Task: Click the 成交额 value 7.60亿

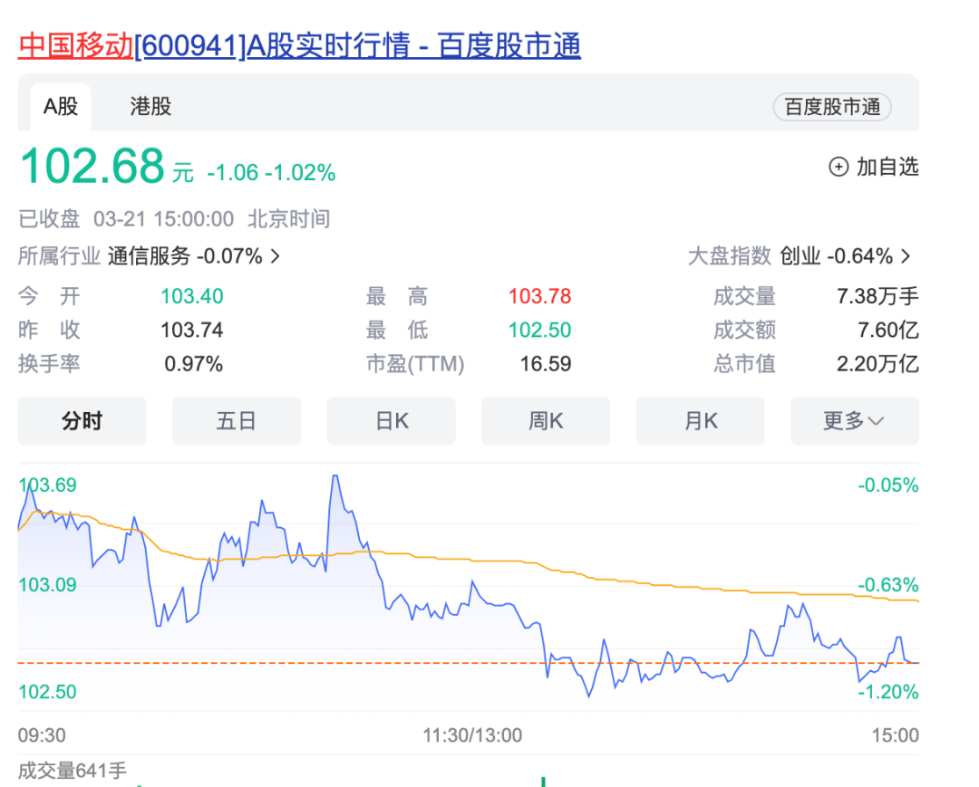Action: pos(888,330)
